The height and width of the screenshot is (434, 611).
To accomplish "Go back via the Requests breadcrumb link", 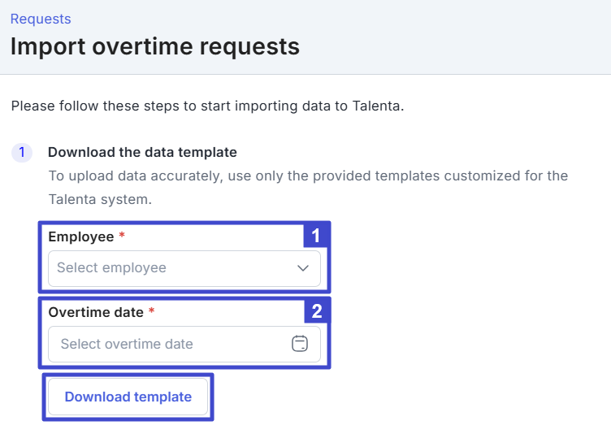I will coord(41,19).
